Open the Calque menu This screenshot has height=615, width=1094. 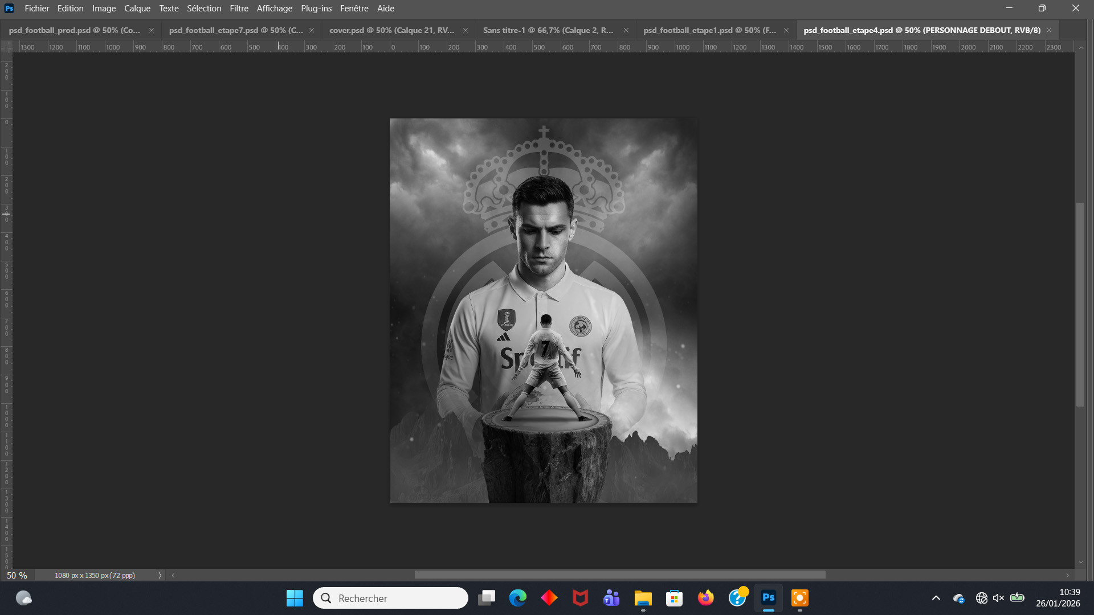[x=137, y=9]
